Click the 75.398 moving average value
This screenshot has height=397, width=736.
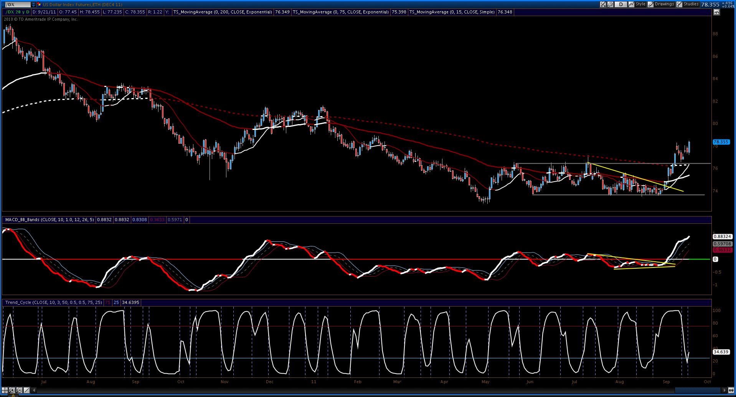point(399,12)
